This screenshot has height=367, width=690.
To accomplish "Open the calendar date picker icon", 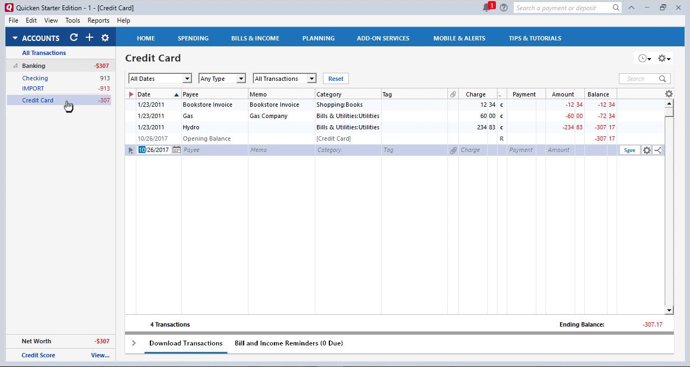I will pos(176,150).
